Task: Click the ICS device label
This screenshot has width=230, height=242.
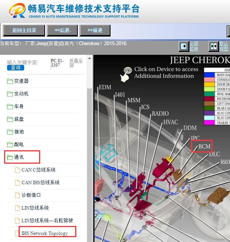Action: 145,107
